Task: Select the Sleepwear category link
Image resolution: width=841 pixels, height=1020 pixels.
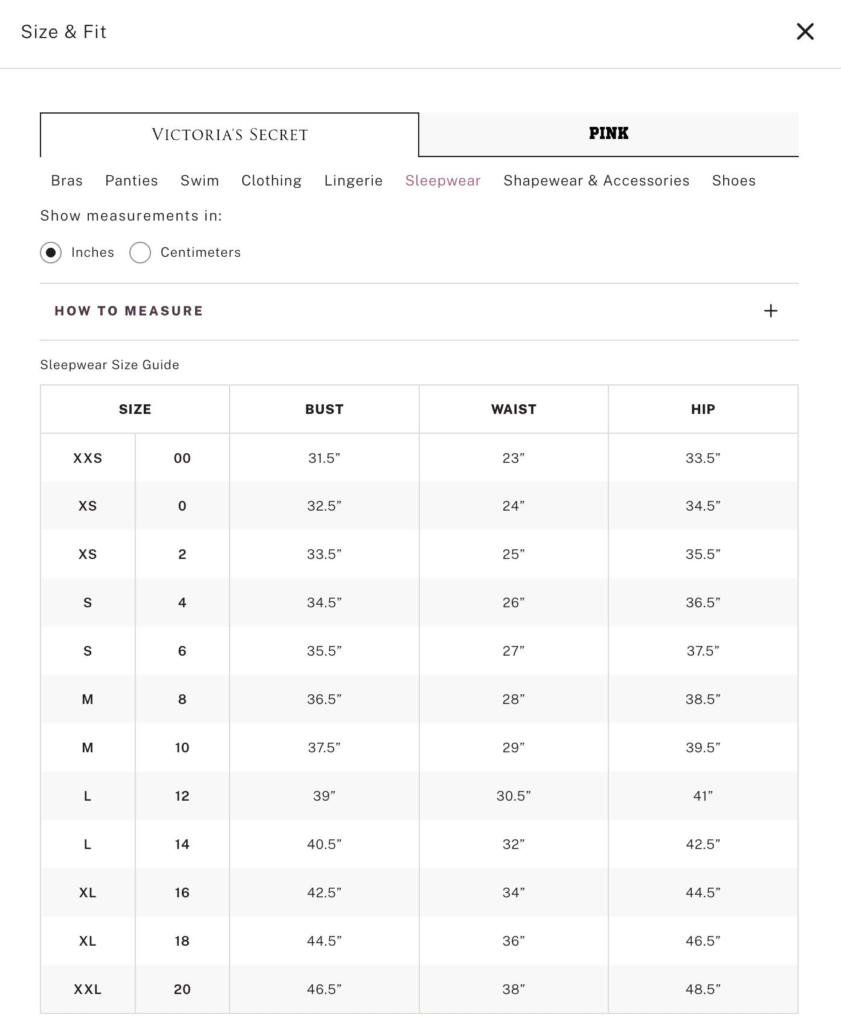Action: 443,181
